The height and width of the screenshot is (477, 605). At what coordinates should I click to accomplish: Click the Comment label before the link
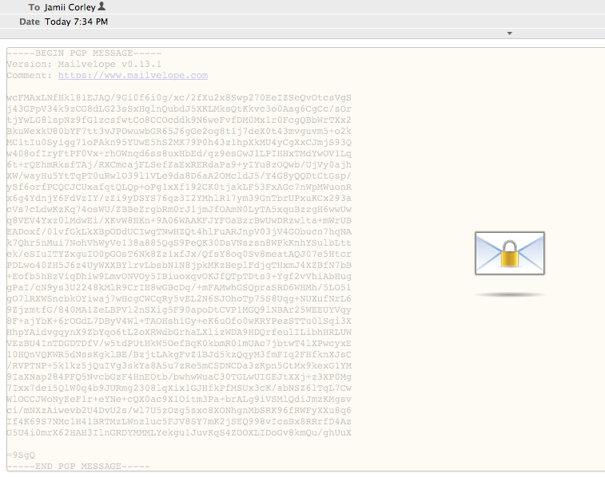pos(30,76)
